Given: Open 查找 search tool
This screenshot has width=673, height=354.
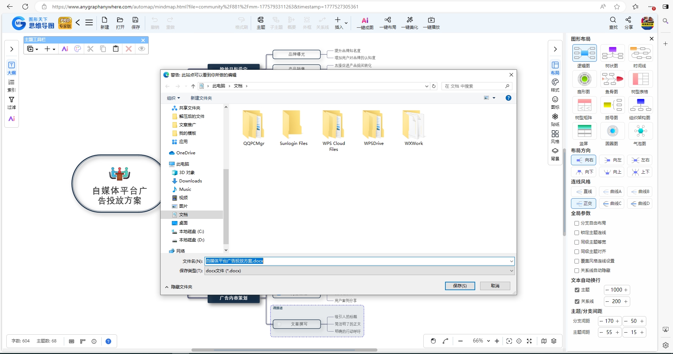Looking at the screenshot, I should tap(613, 23).
